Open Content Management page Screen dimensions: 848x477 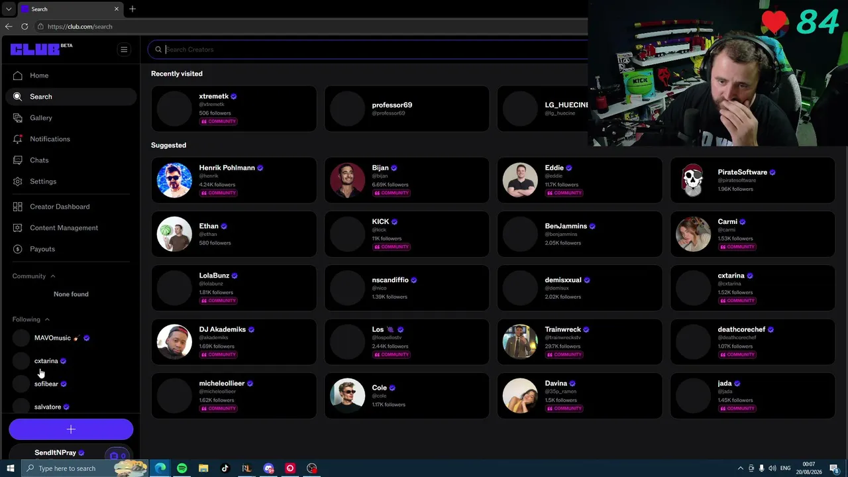click(71, 228)
